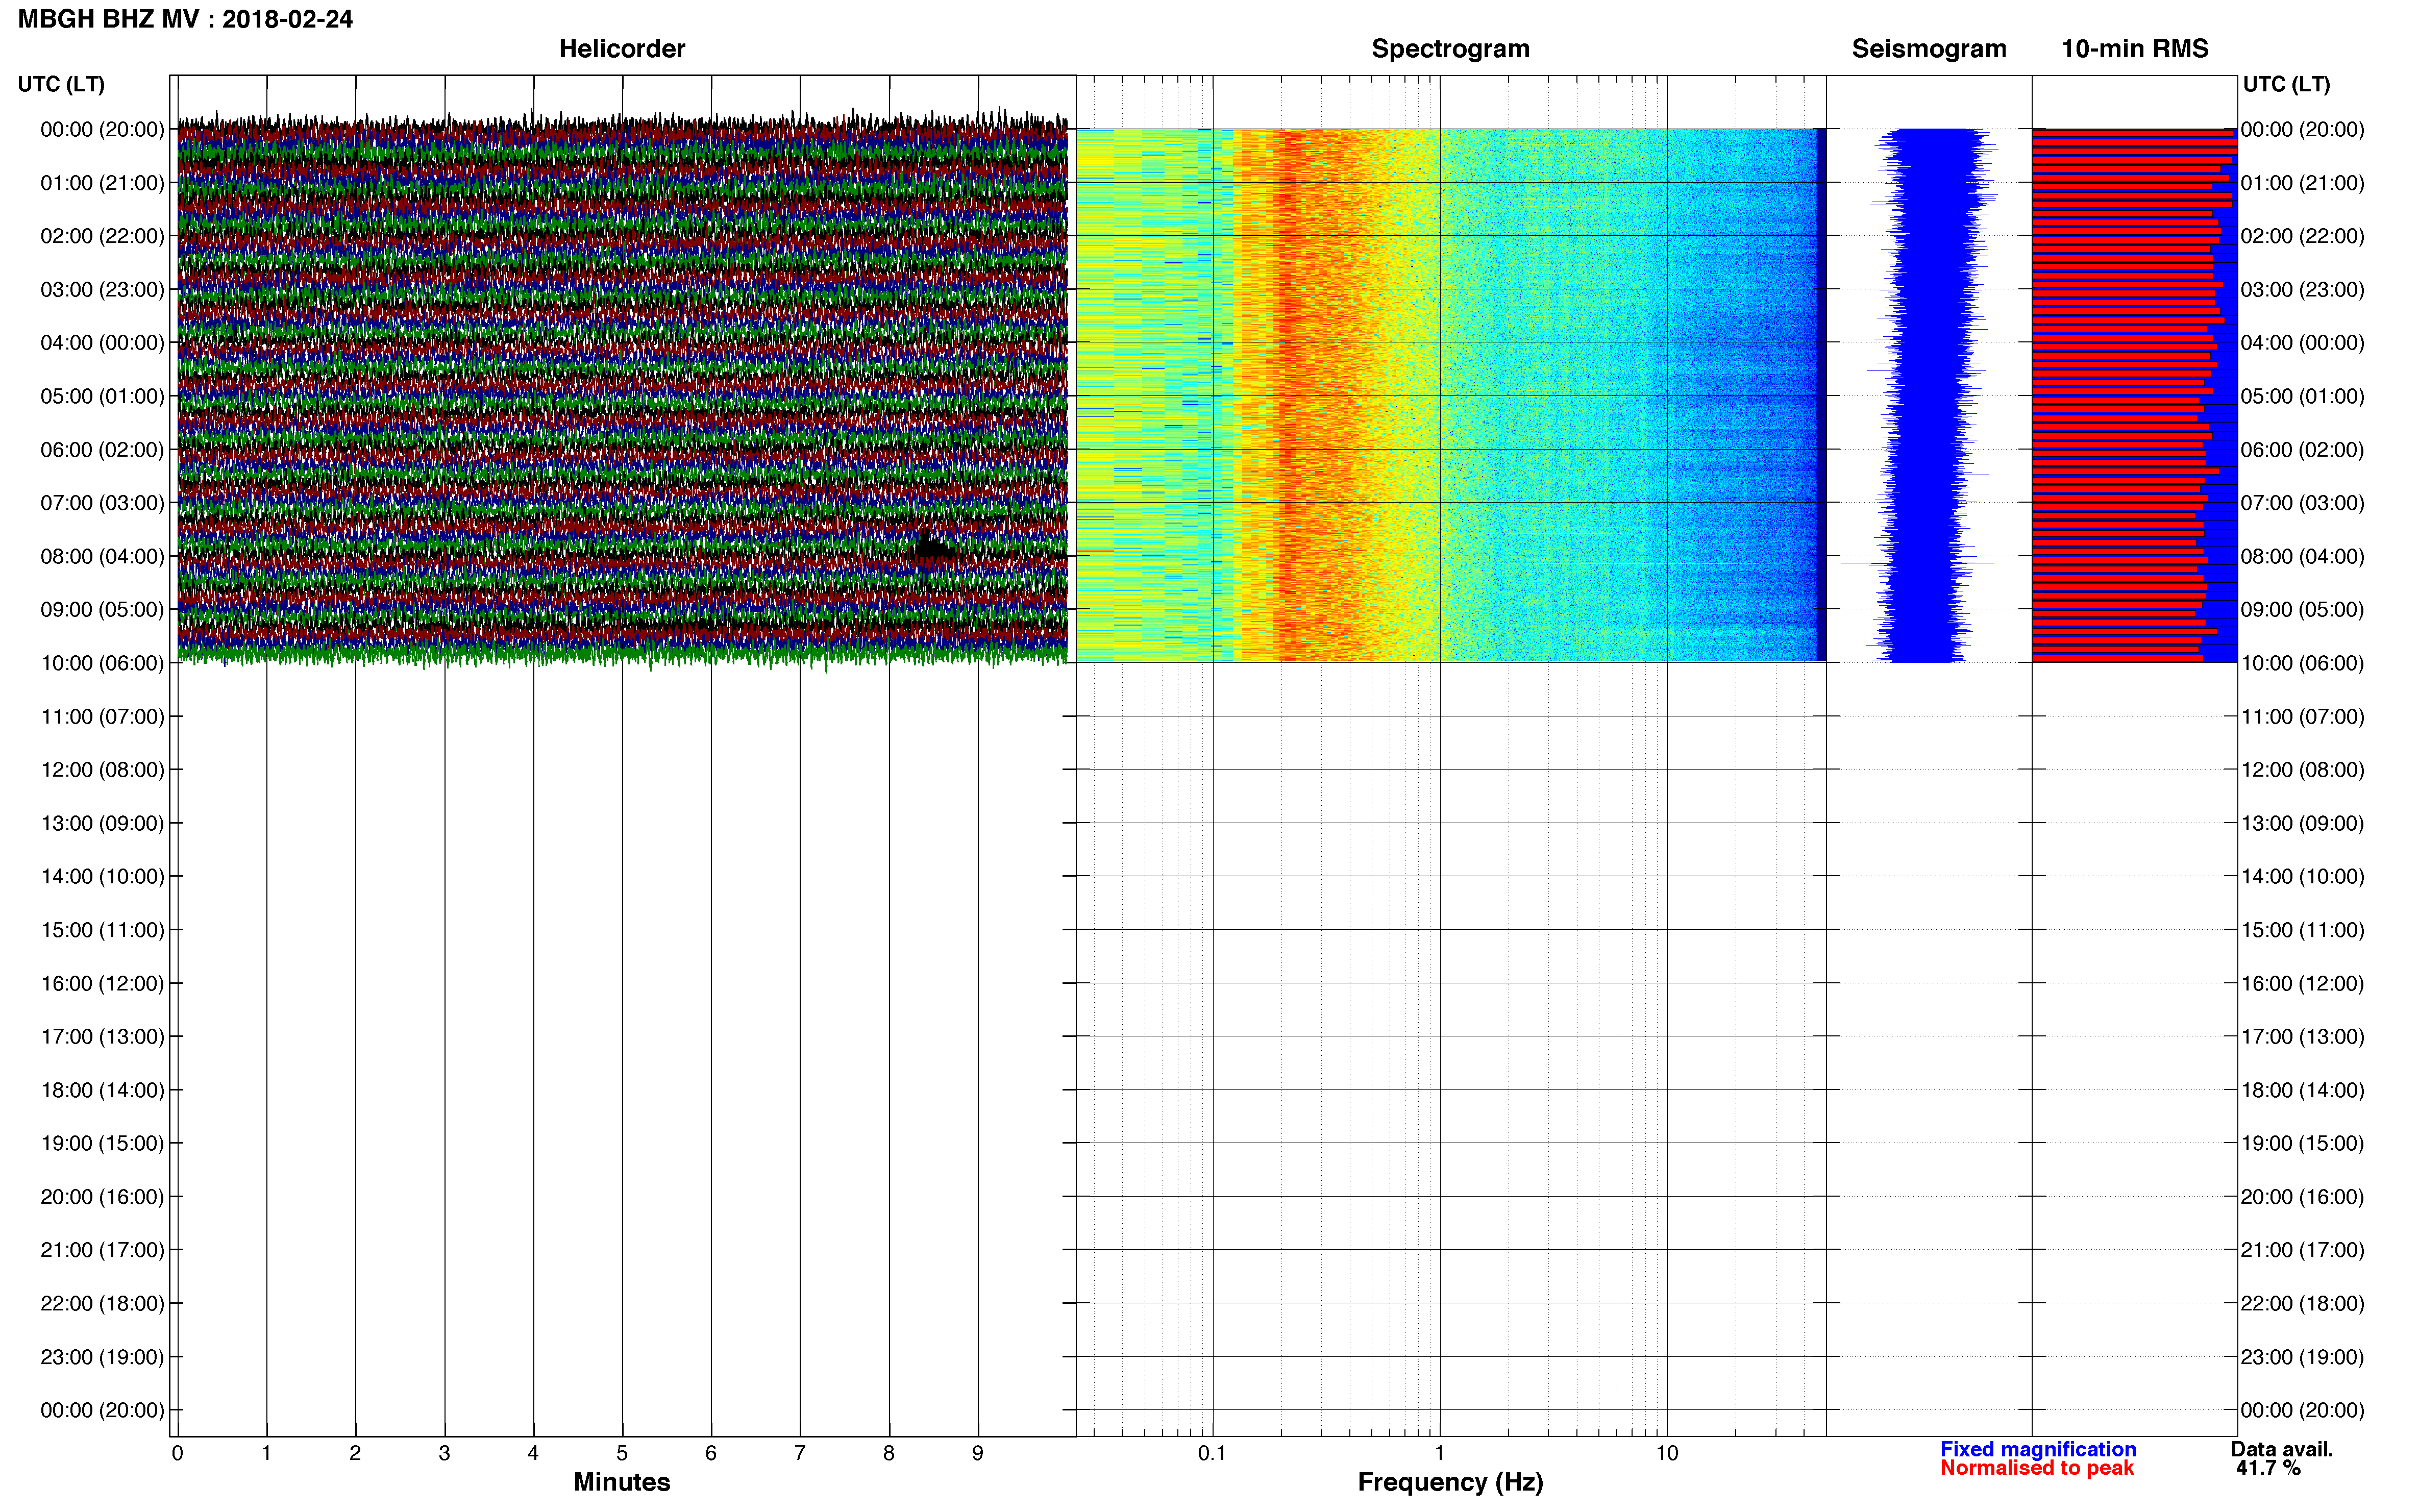Click the left '04:00 (00:00)' time label

(x=102, y=343)
